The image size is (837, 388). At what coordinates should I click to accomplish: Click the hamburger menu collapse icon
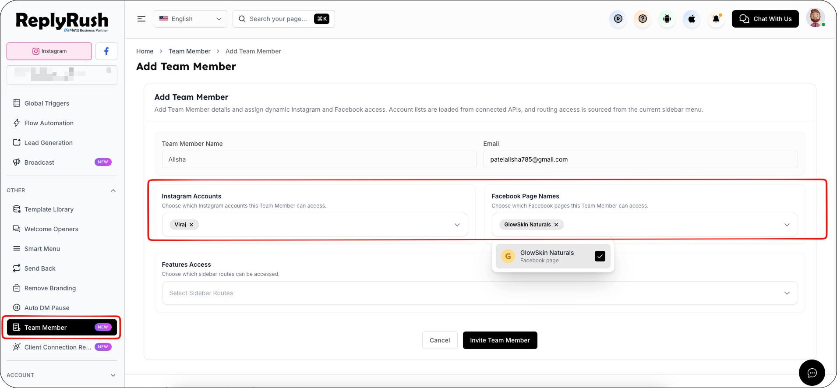pyautogui.click(x=141, y=19)
